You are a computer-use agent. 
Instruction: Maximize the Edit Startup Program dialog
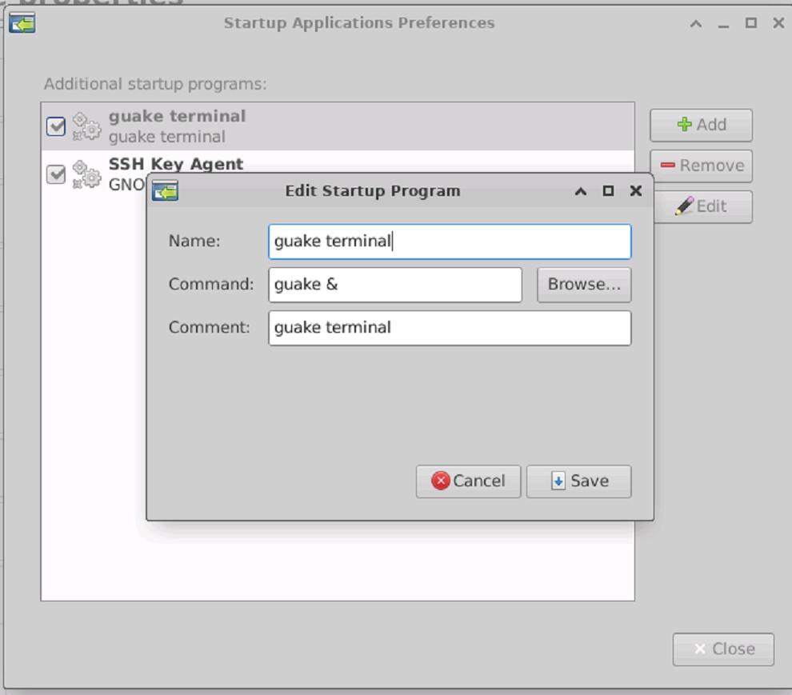click(608, 191)
